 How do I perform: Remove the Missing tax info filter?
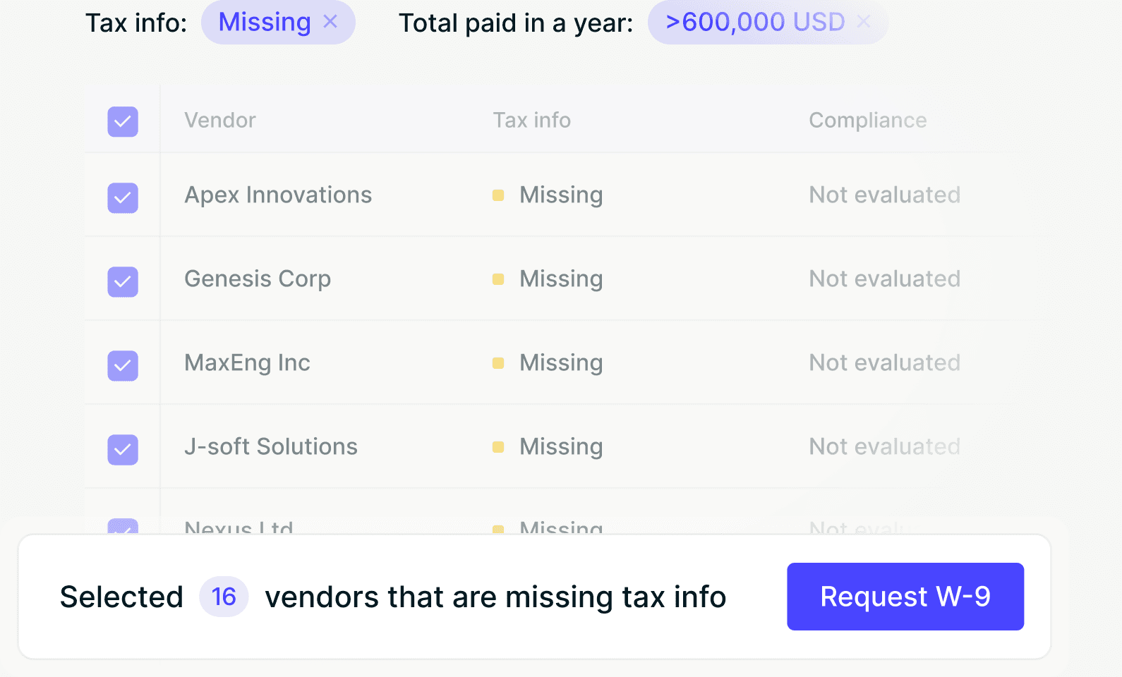click(x=331, y=22)
